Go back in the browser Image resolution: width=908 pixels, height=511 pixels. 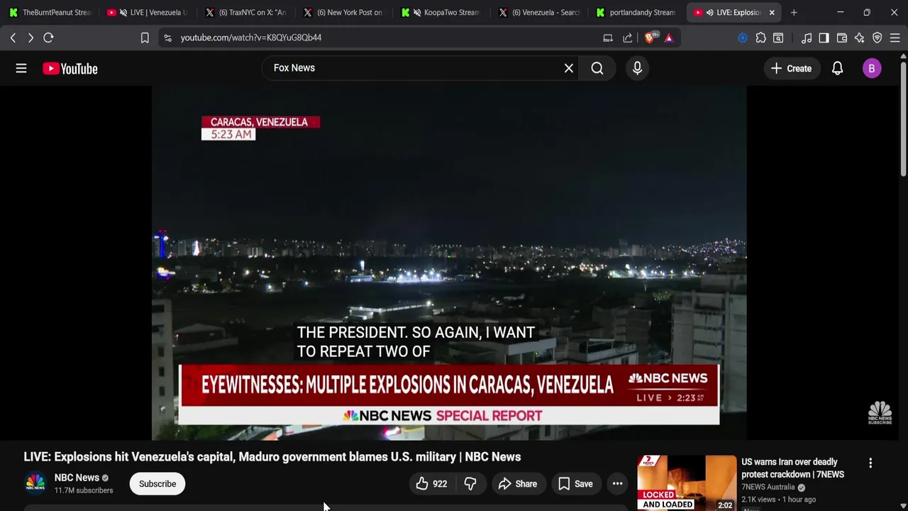click(x=13, y=38)
